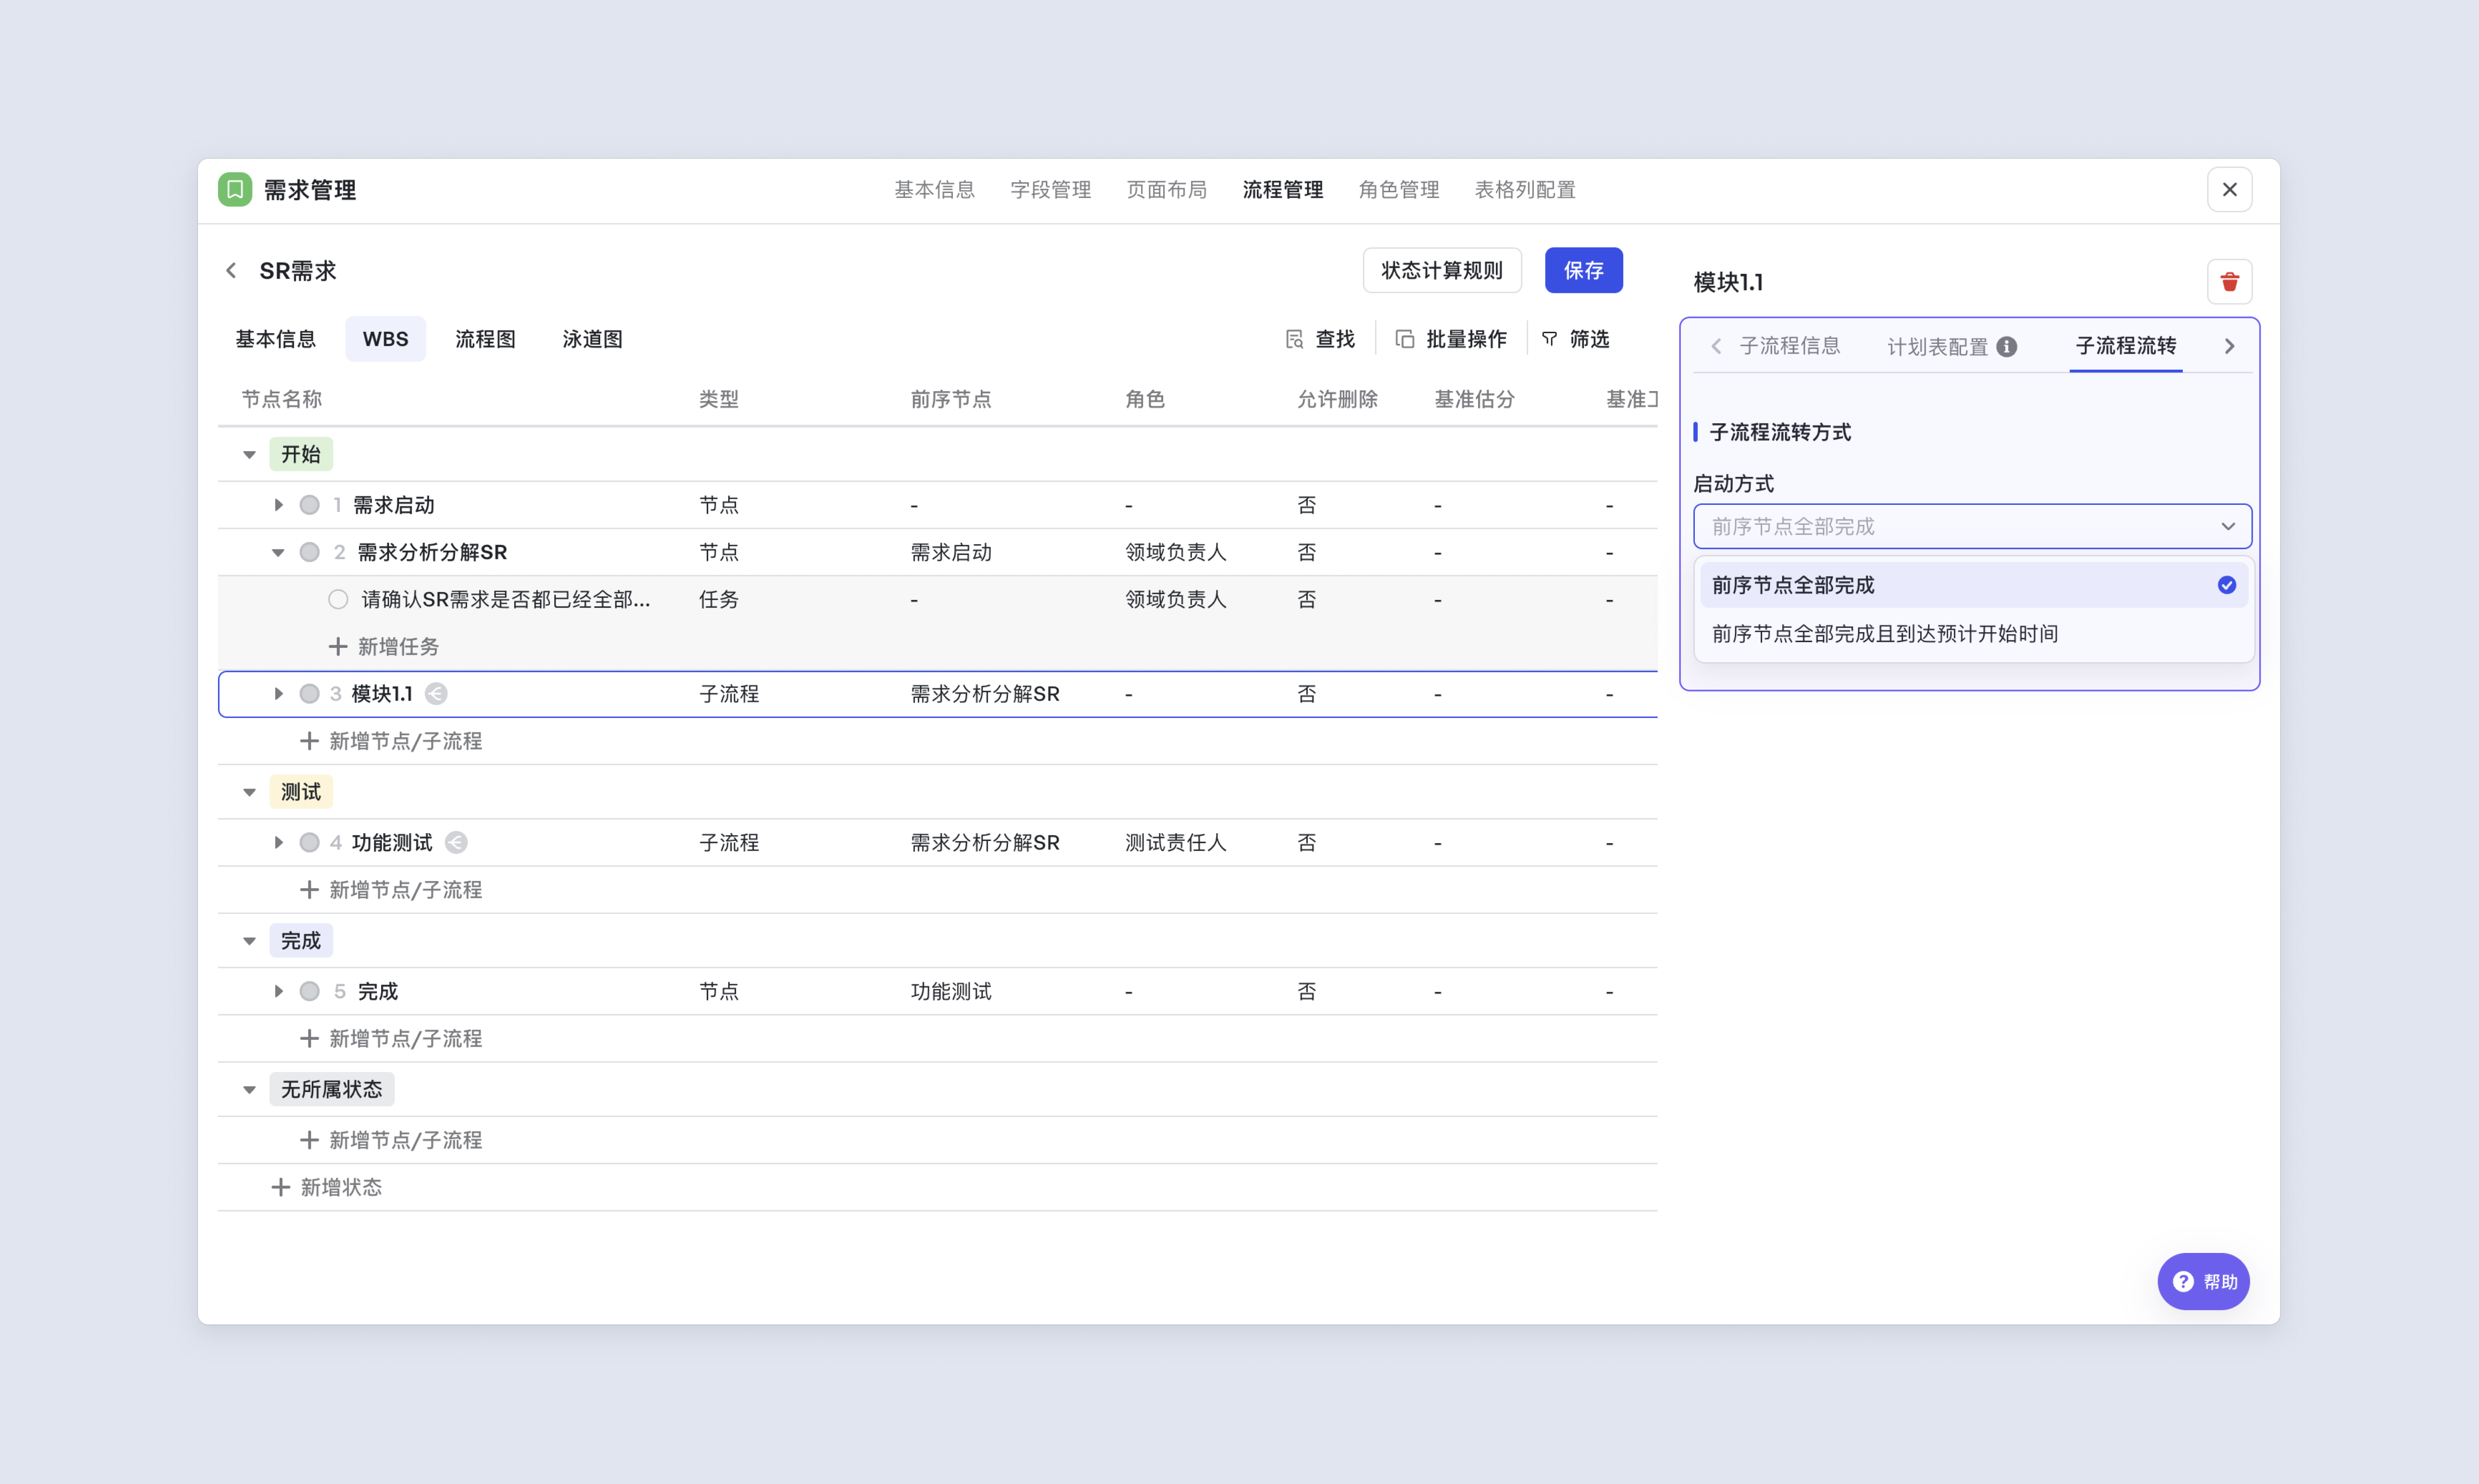The image size is (2479, 1484).
Task: Switch to 计划表配置 panel tab
Action: coord(1937,346)
